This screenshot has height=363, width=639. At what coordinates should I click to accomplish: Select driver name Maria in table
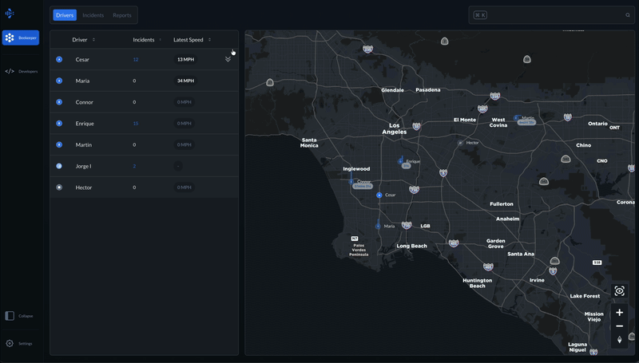coord(82,81)
